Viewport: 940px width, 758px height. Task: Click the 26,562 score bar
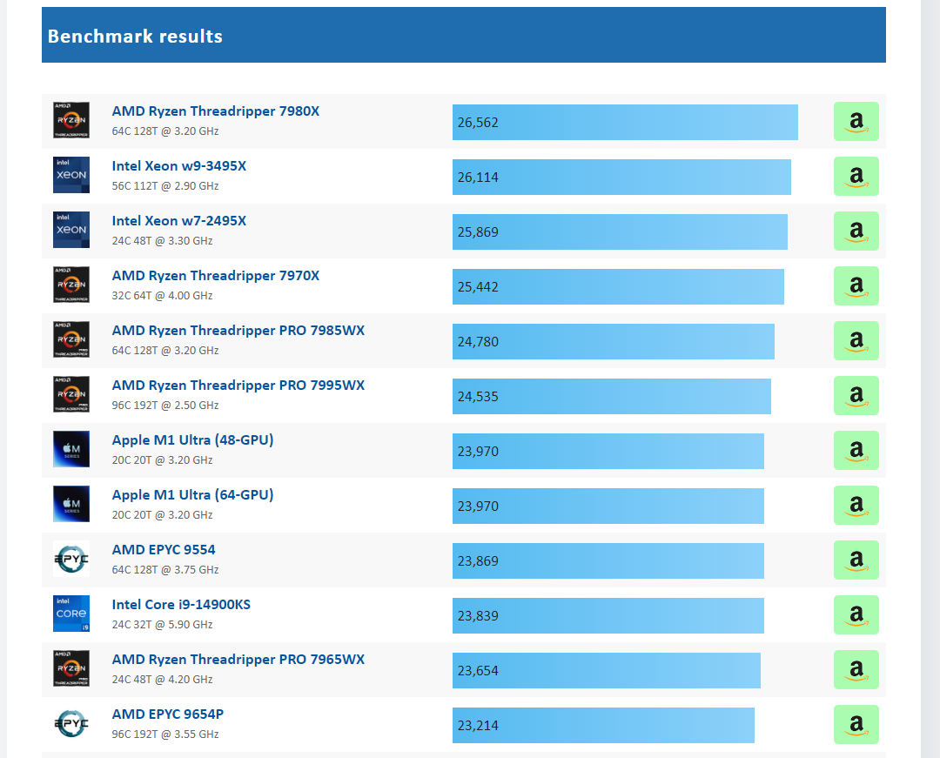tap(625, 122)
